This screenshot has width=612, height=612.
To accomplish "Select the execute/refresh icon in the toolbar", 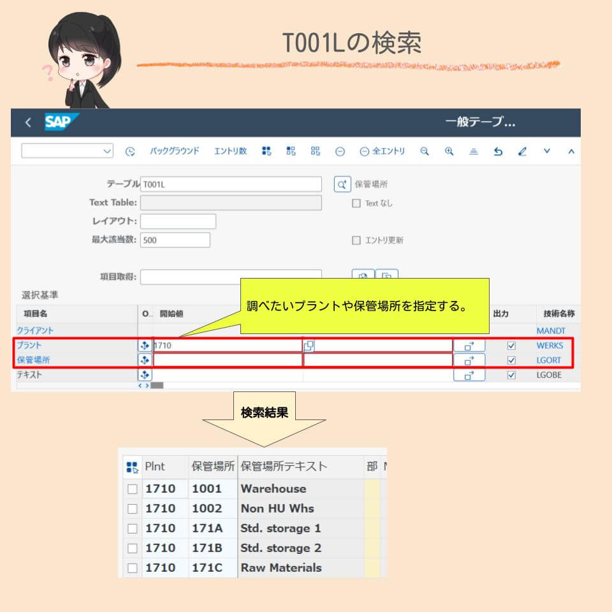I will [x=130, y=151].
